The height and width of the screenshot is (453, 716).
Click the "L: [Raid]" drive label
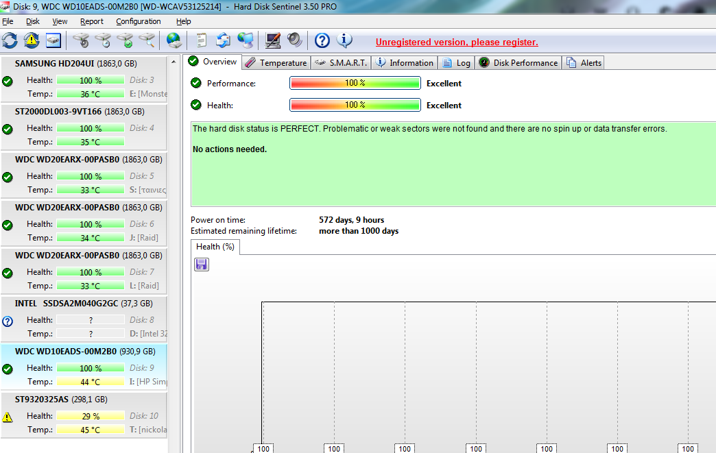point(144,286)
